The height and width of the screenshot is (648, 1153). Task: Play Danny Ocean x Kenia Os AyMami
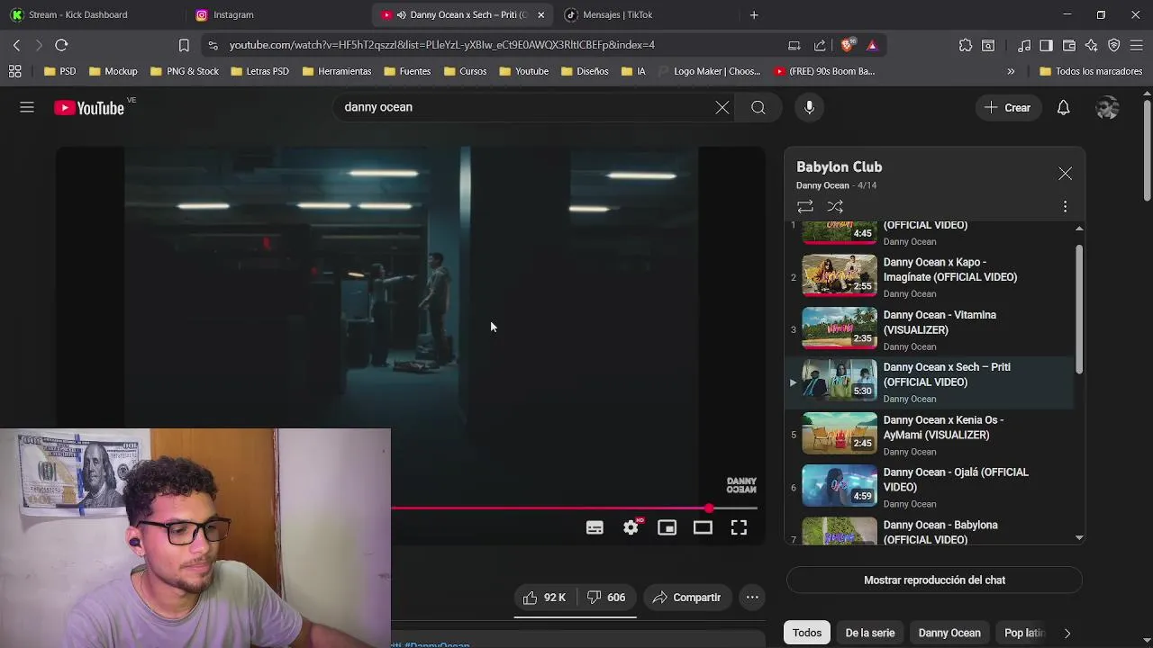click(x=930, y=435)
